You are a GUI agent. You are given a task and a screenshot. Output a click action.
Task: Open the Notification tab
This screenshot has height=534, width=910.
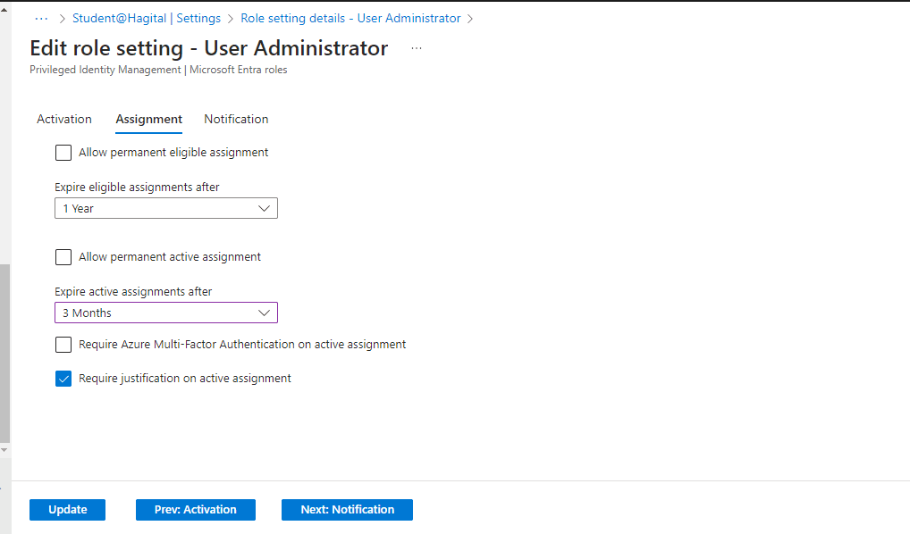point(236,120)
